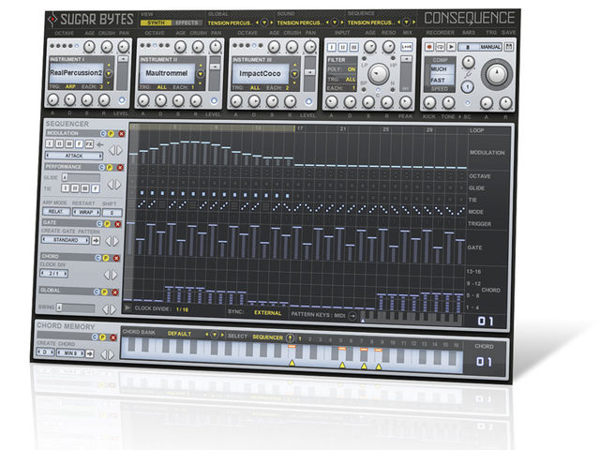Click the large Recorder output knob
This screenshot has width=600, height=450.
point(497,73)
